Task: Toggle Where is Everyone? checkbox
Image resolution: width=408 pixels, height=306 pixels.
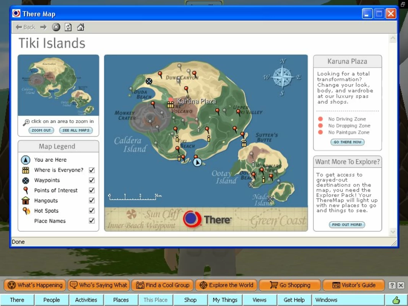Action: [92, 170]
